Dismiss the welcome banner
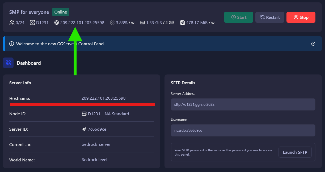Image resolution: width=325 pixels, height=172 pixels. point(313,44)
